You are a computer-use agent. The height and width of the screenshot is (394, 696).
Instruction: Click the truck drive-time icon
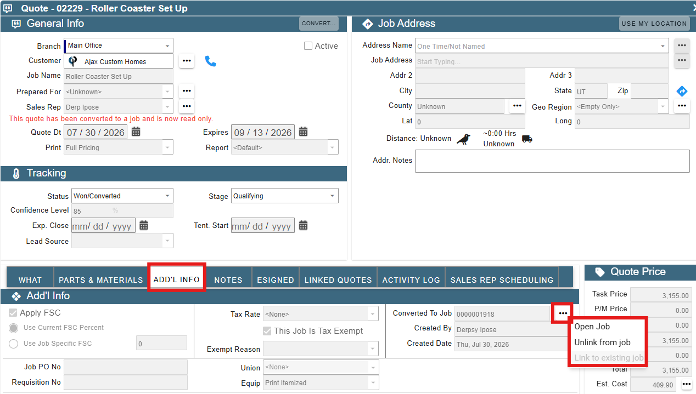527,139
